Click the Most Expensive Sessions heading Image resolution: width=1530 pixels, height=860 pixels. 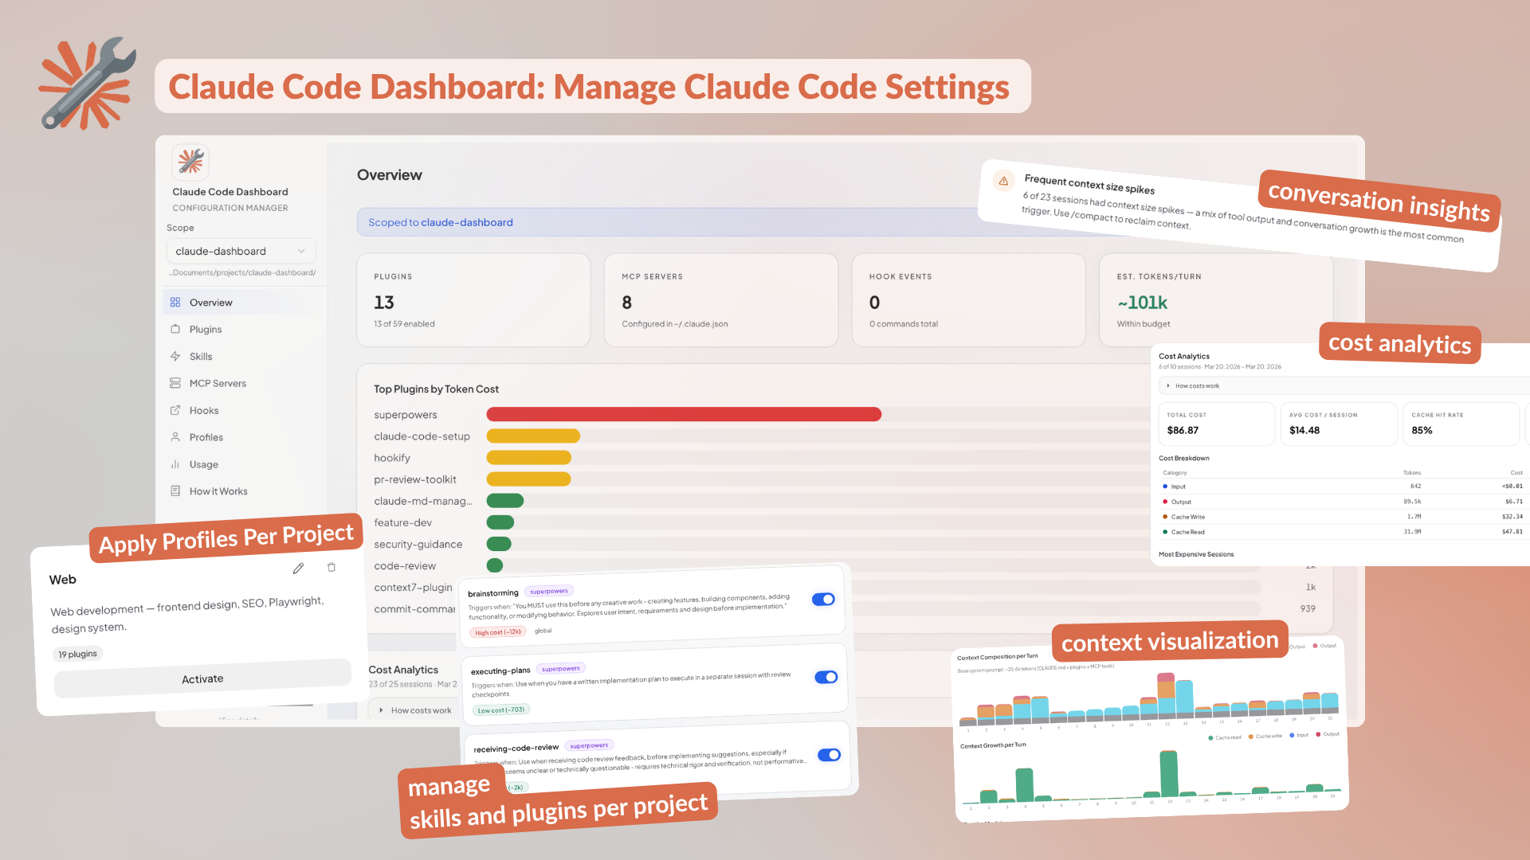1196,554
